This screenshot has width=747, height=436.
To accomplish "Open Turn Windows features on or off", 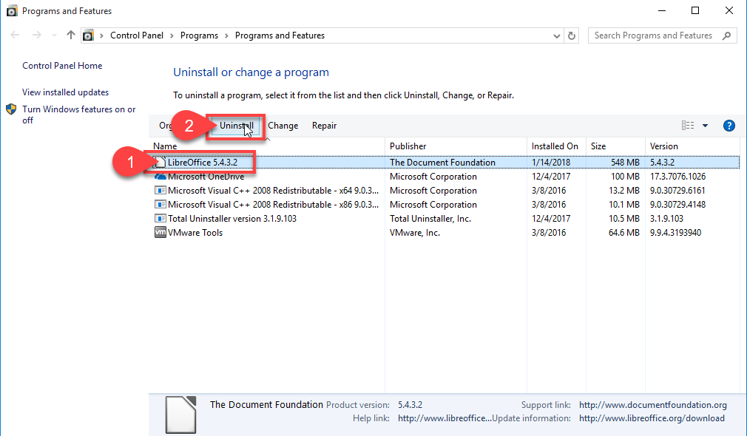I will point(79,115).
